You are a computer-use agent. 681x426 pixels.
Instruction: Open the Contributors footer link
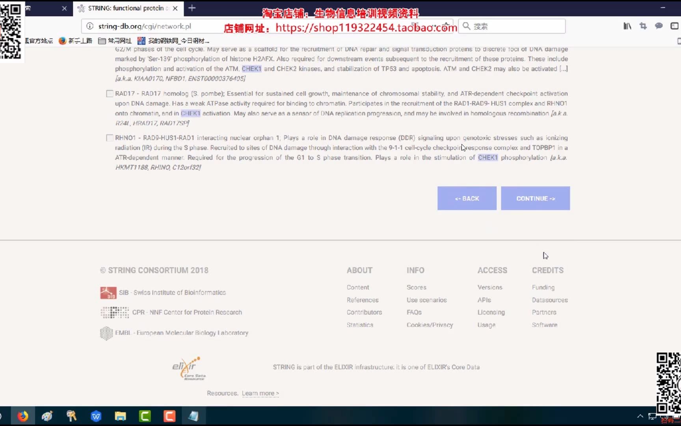(364, 312)
